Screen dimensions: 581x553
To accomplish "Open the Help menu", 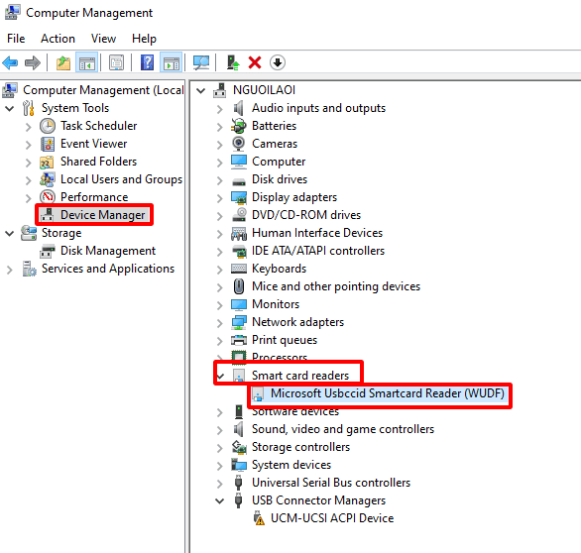I will click(x=144, y=39).
